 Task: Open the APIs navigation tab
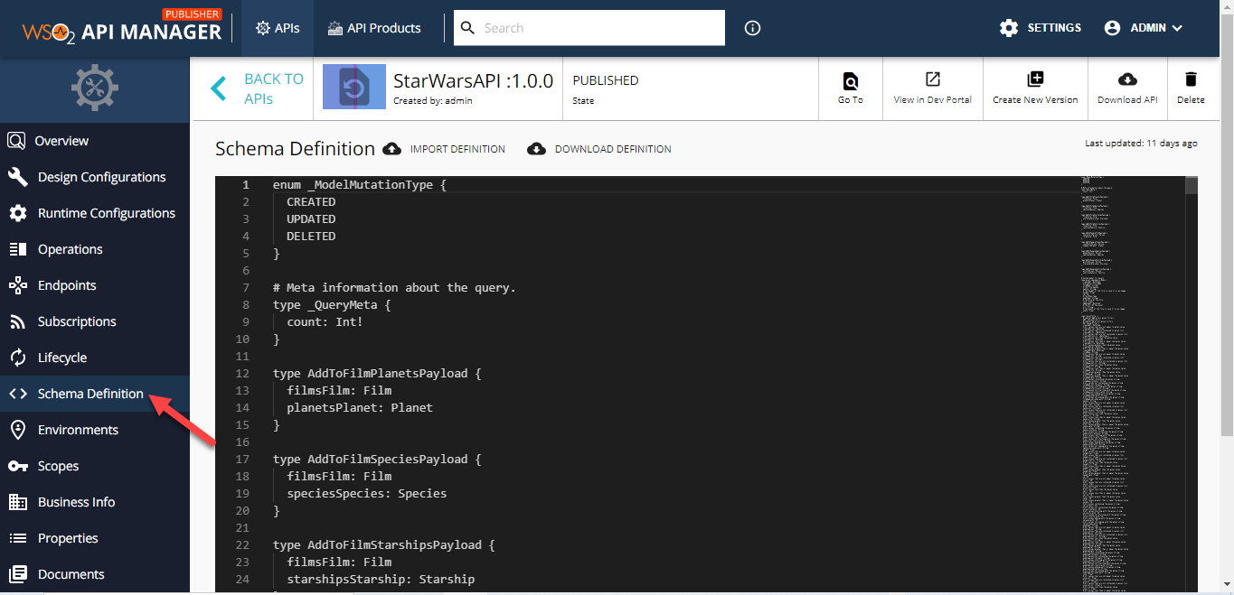pos(277,27)
